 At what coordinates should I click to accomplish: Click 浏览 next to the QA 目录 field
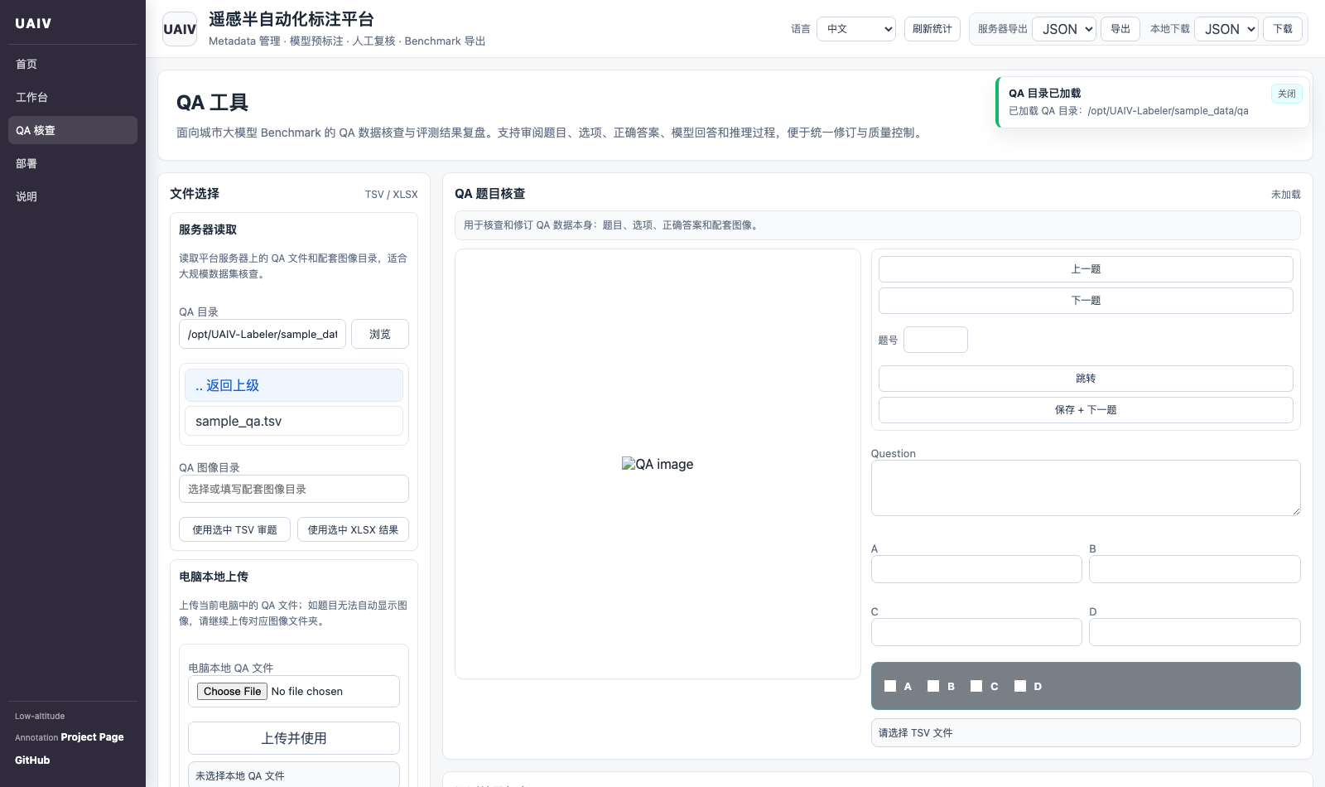(x=380, y=334)
